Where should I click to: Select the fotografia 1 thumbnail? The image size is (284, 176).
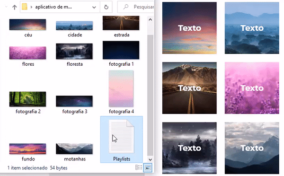pos(121,50)
